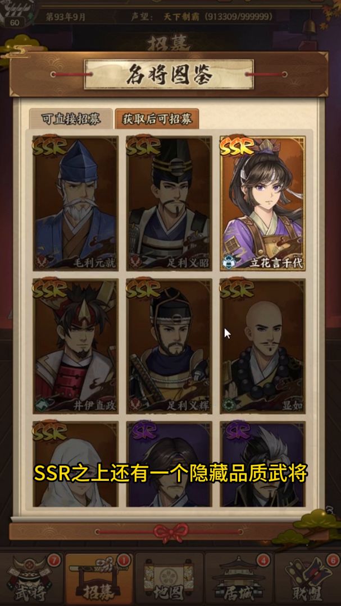Image resolution: width=341 pixels, height=606 pixels.
Task: Click the clan emblem on 井伊直政 card
Action: tap(41, 405)
